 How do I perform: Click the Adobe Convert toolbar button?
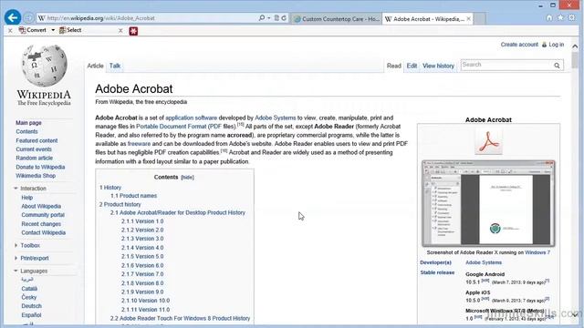(x=33, y=30)
